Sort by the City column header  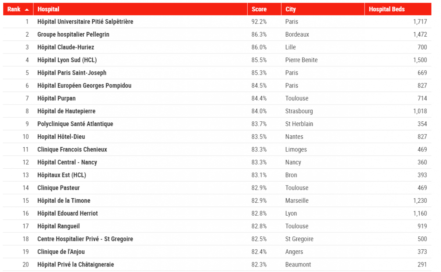[x=290, y=9]
